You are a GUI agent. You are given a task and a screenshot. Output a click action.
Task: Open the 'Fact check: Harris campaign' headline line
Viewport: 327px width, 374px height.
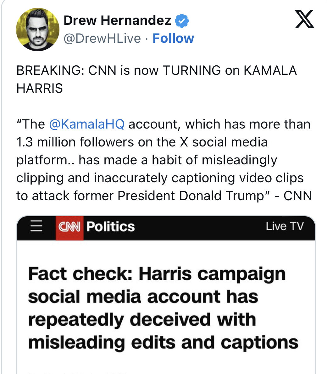157,274
